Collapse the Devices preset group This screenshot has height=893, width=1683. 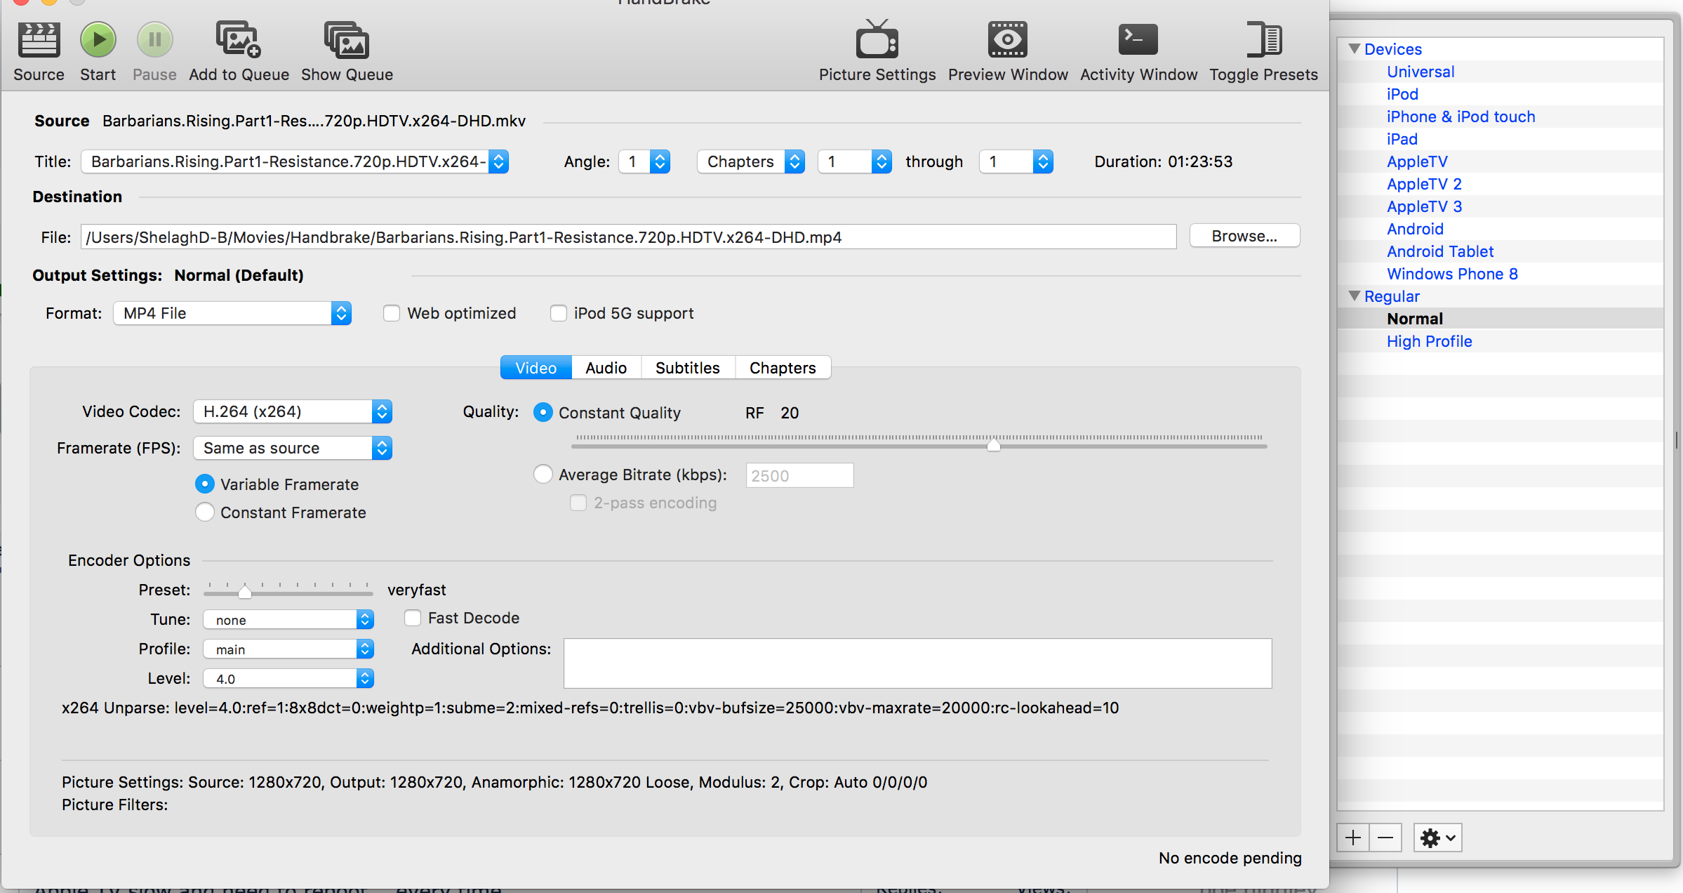(x=1355, y=49)
